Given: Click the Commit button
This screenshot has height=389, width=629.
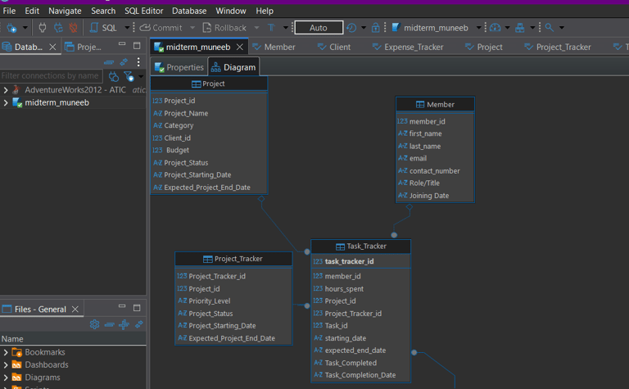Looking at the screenshot, I should point(161,28).
